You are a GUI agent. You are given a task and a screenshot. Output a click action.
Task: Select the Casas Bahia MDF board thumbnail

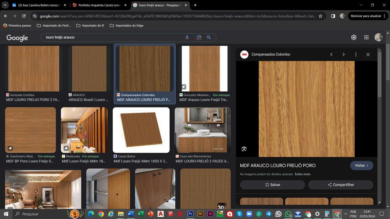(x=141, y=130)
